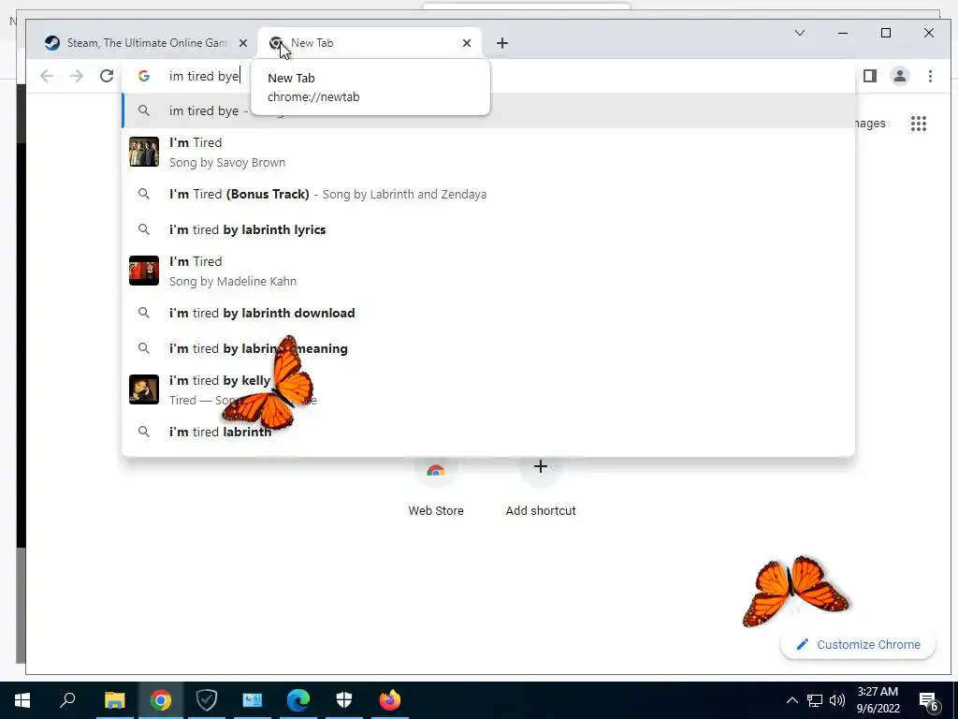958x719 pixels.
Task: Open the checkmark shield app in taskbar
Action: click(x=207, y=700)
